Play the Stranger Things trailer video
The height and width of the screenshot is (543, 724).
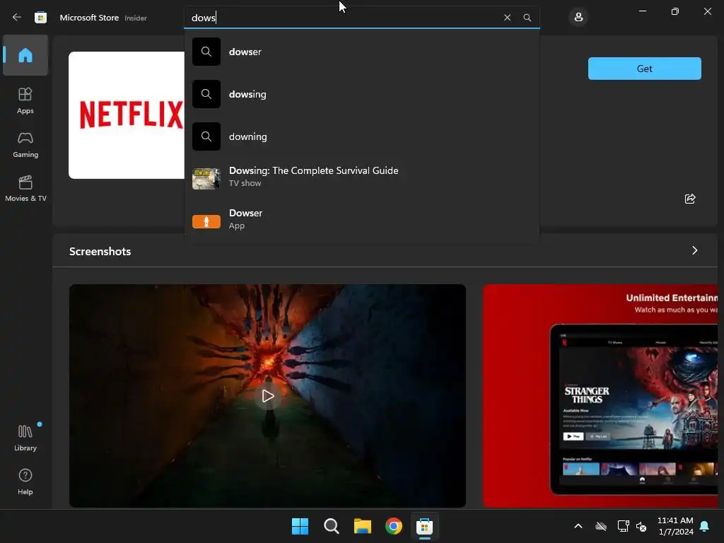pos(268,396)
